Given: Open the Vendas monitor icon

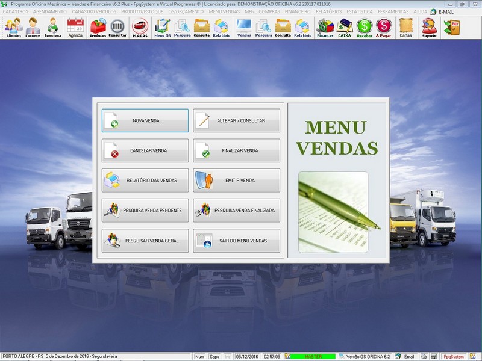Looking at the screenshot, I should (244, 28).
